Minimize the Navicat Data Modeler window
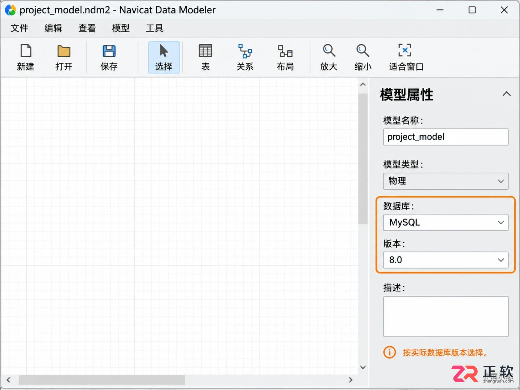 point(440,10)
